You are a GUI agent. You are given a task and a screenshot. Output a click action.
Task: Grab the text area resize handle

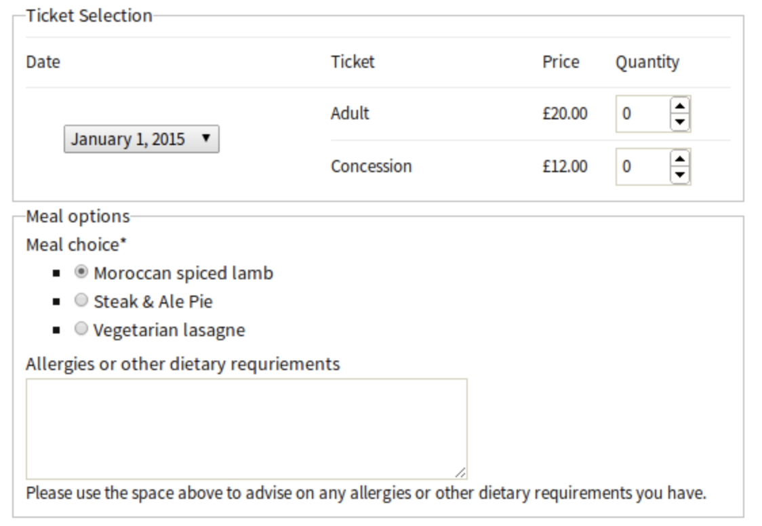pyautogui.click(x=460, y=472)
